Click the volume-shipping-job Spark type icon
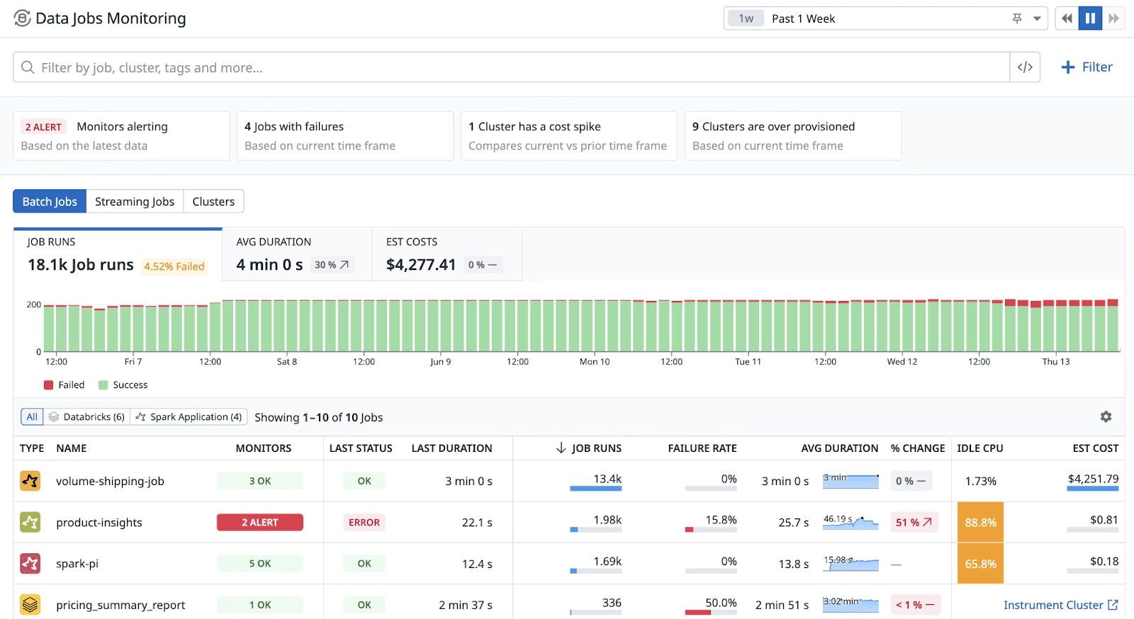The image size is (1134, 619). point(30,481)
